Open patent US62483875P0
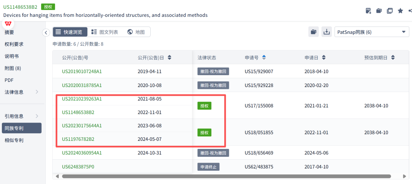This screenshot has width=412, height=184. click(78, 167)
